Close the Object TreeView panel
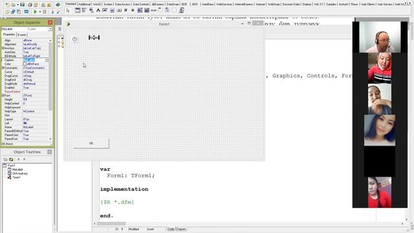414x233 pixels. click(x=49, y=152)
